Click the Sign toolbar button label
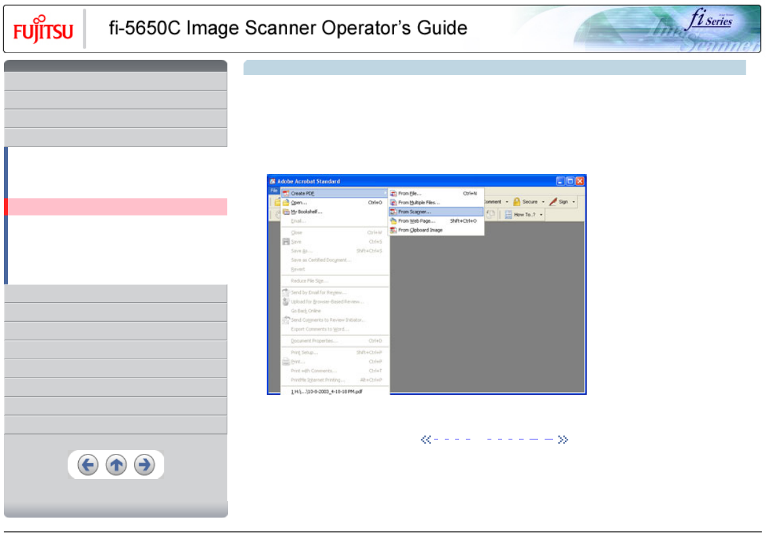Viewport: 766px width, 534px height. pyautogui.click(x=563, y=202)
